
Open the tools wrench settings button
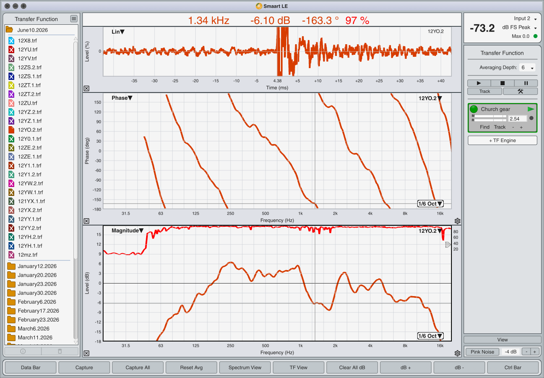coord(520,91)
